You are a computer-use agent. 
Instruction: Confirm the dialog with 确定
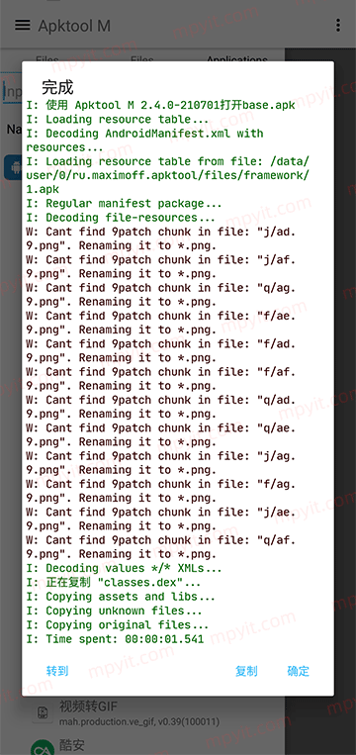point(299,671)
